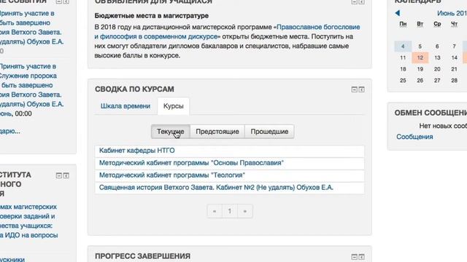Select the Курсы tab

(x=174, y=106)
